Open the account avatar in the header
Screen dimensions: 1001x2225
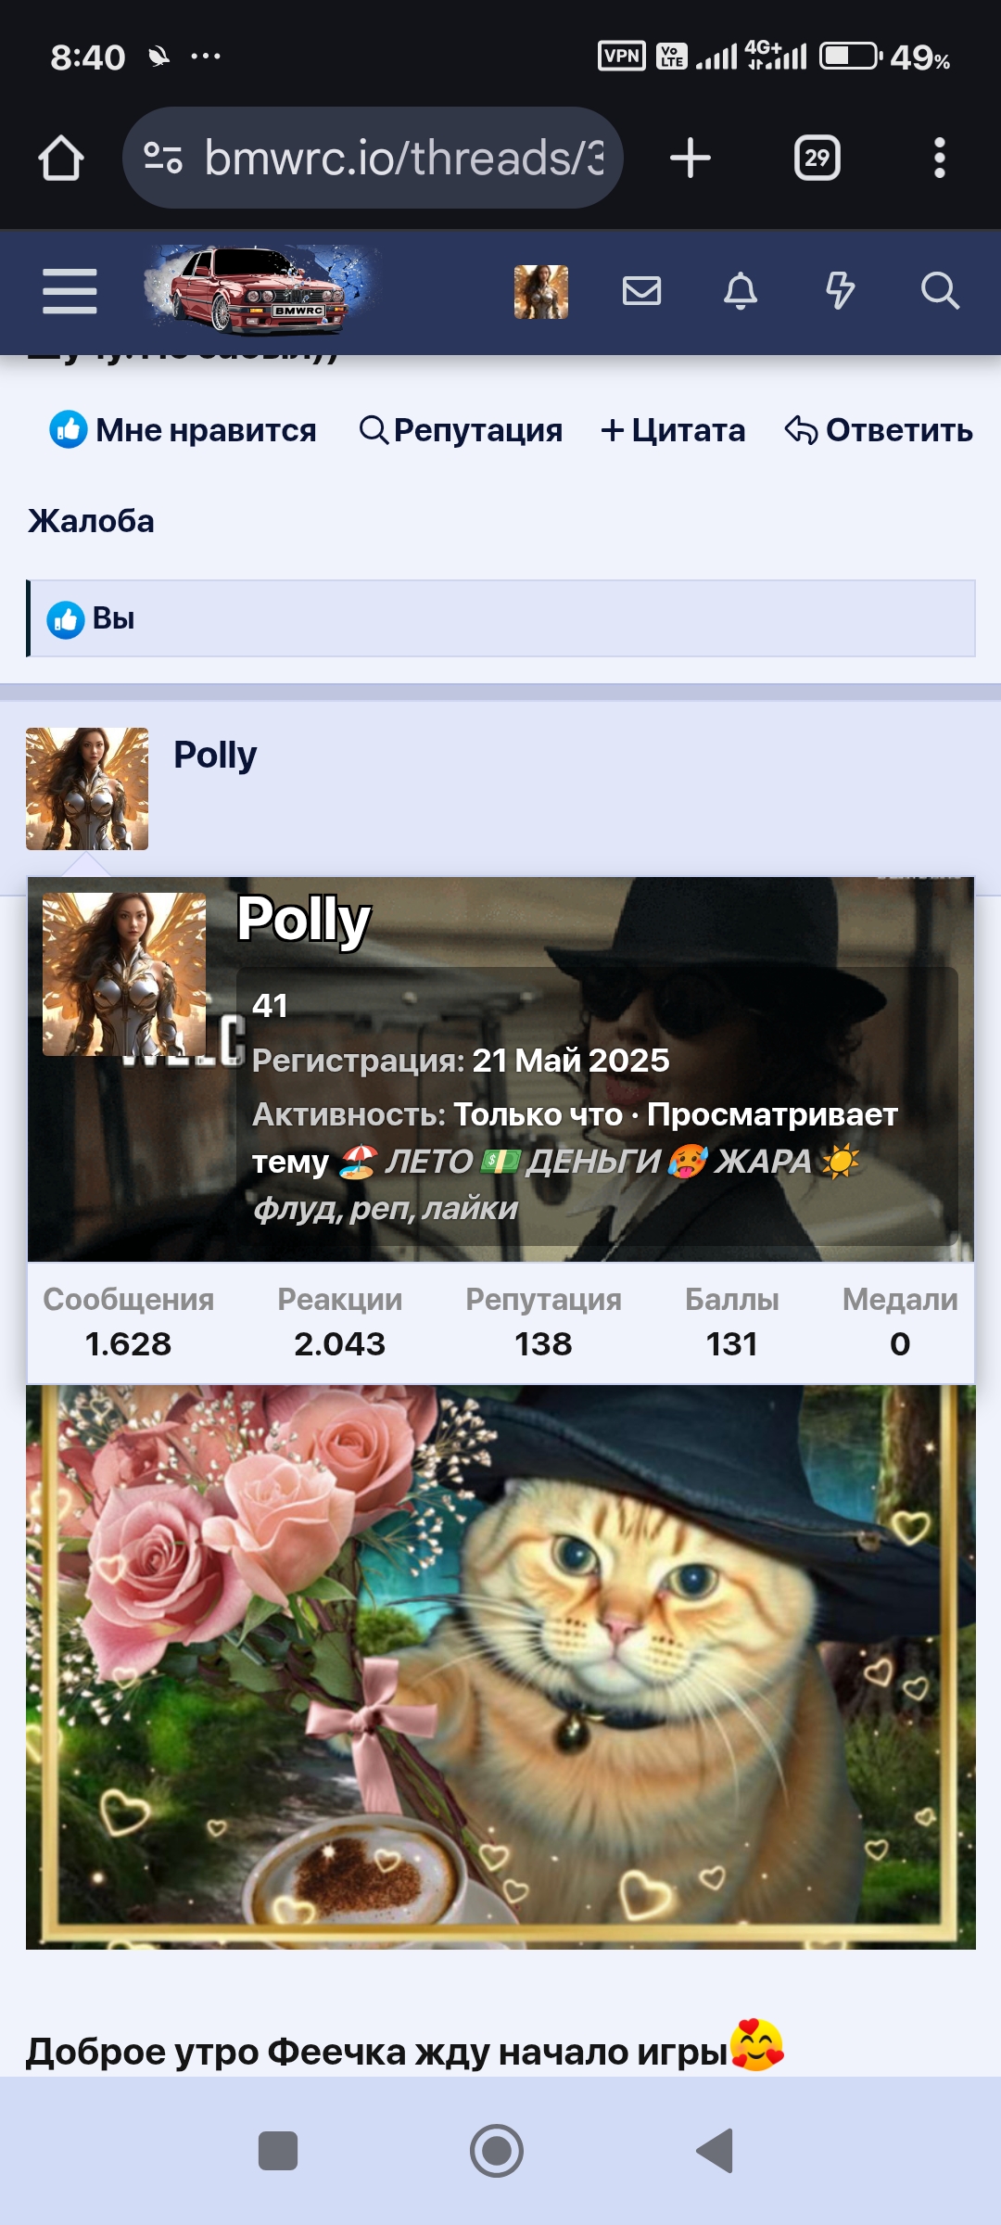click(541, 292)
